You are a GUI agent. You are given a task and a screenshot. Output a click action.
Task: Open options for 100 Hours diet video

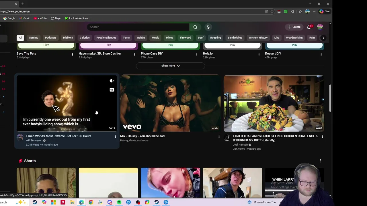116,136
